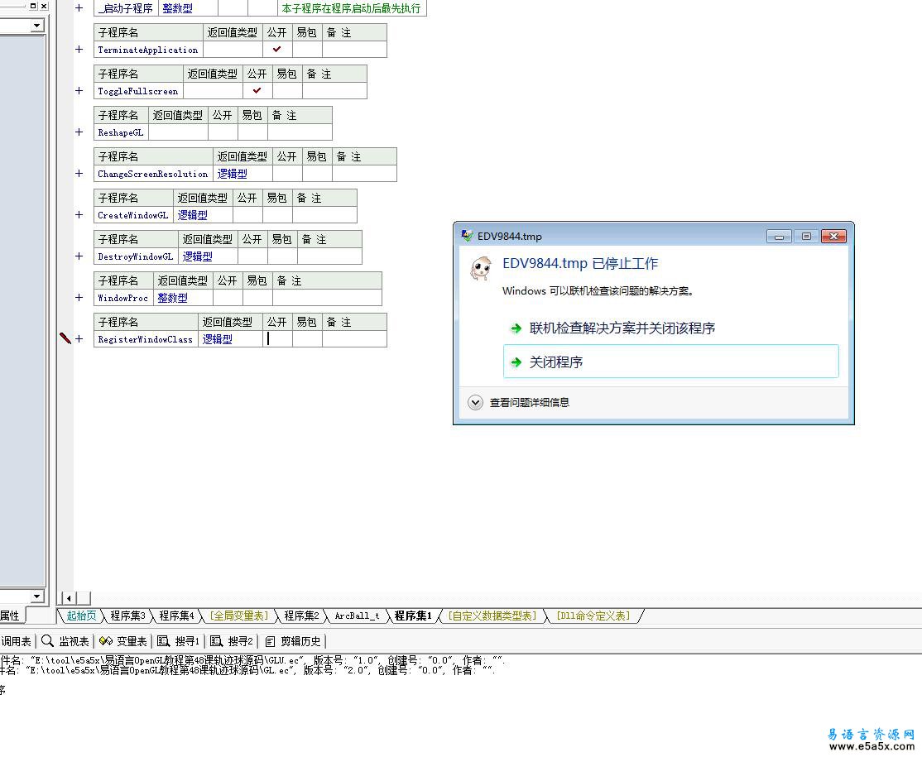Image resolution: width=922 pixels, height=757 pixels.
Task: Click the mascot icon in the crash dialog
Action: tap(481, 268)
